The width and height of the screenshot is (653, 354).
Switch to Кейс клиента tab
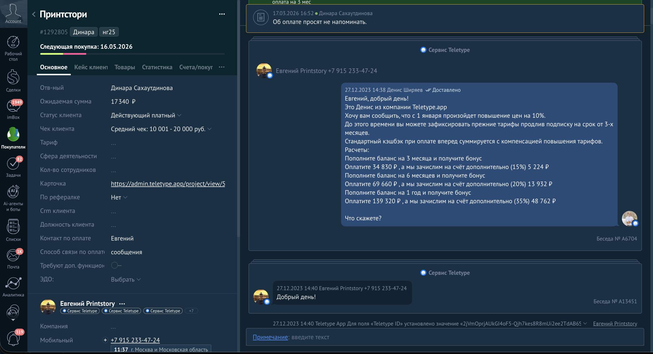coord(91,67)
